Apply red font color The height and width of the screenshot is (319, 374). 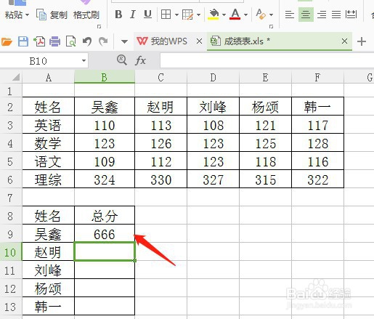tap(235, 15)
